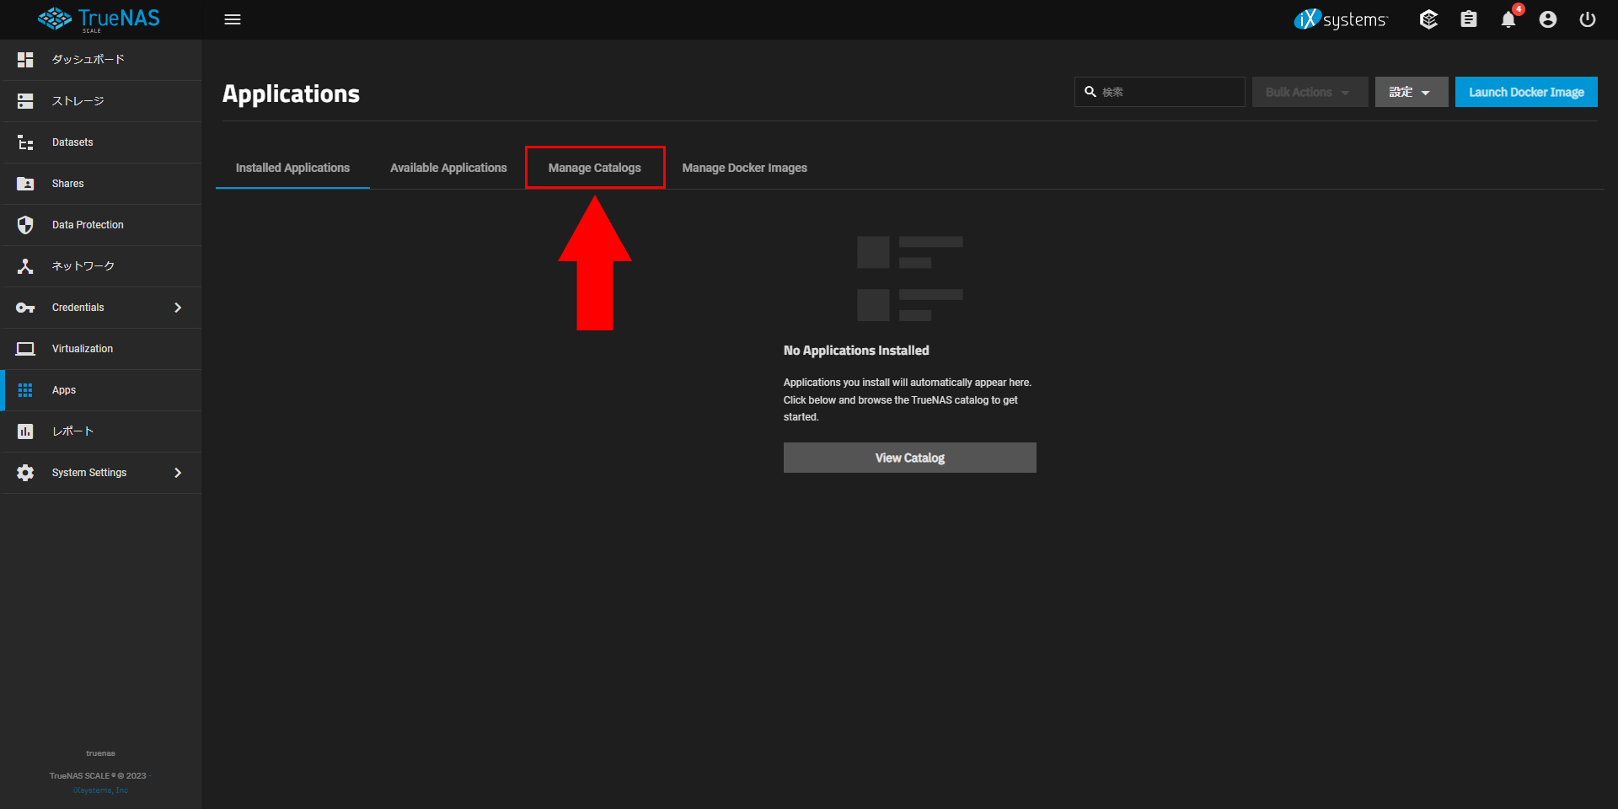This screenshot has width=1618, height=809.
Task: Expand the System Settings submenu chevron
Action: pyautogui.click(x=178, y=473)
